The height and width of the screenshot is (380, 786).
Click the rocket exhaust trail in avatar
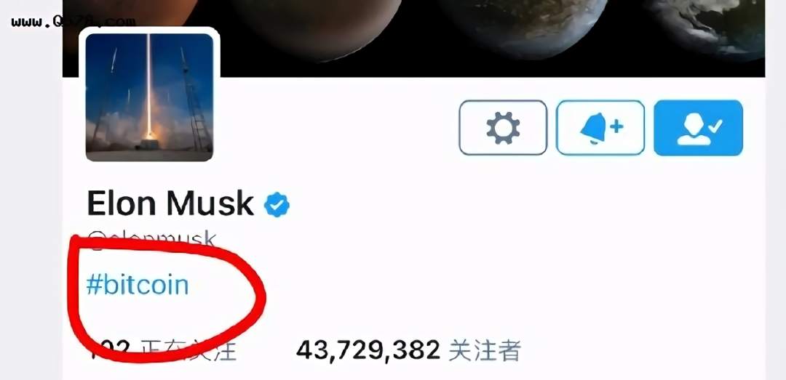coord(149,85)
